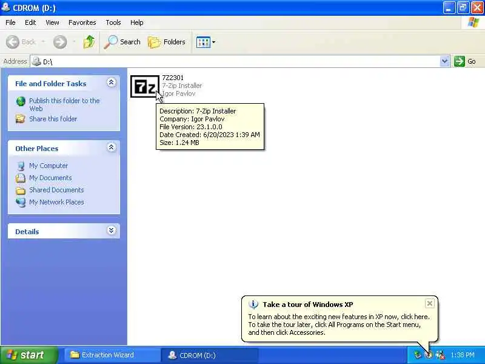Viewport: 485px width, 364px height.
Task: Expand the Back history dropdown arrow
Action: 43,42
